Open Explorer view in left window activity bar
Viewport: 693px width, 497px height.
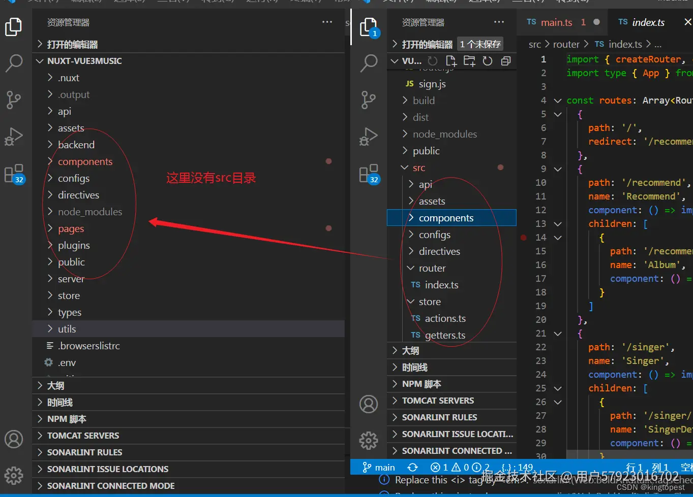(14, 27)
